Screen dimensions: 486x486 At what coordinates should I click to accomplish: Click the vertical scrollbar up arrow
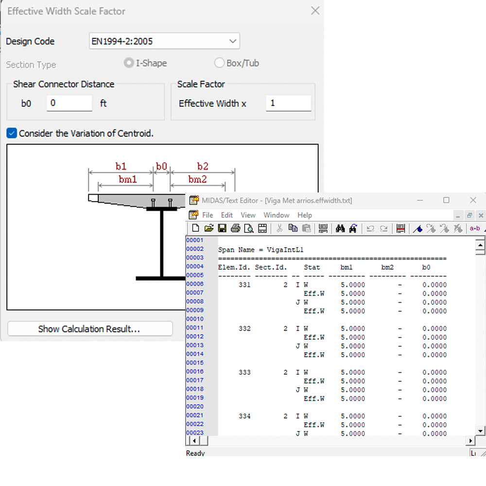480,245
